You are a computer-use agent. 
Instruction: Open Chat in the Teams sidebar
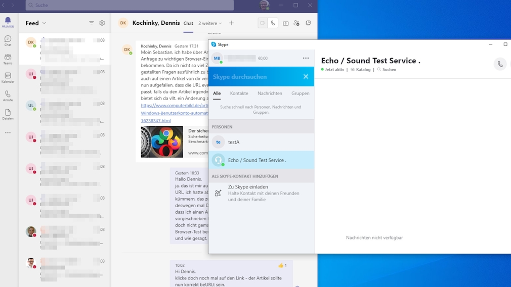[8, 40]
